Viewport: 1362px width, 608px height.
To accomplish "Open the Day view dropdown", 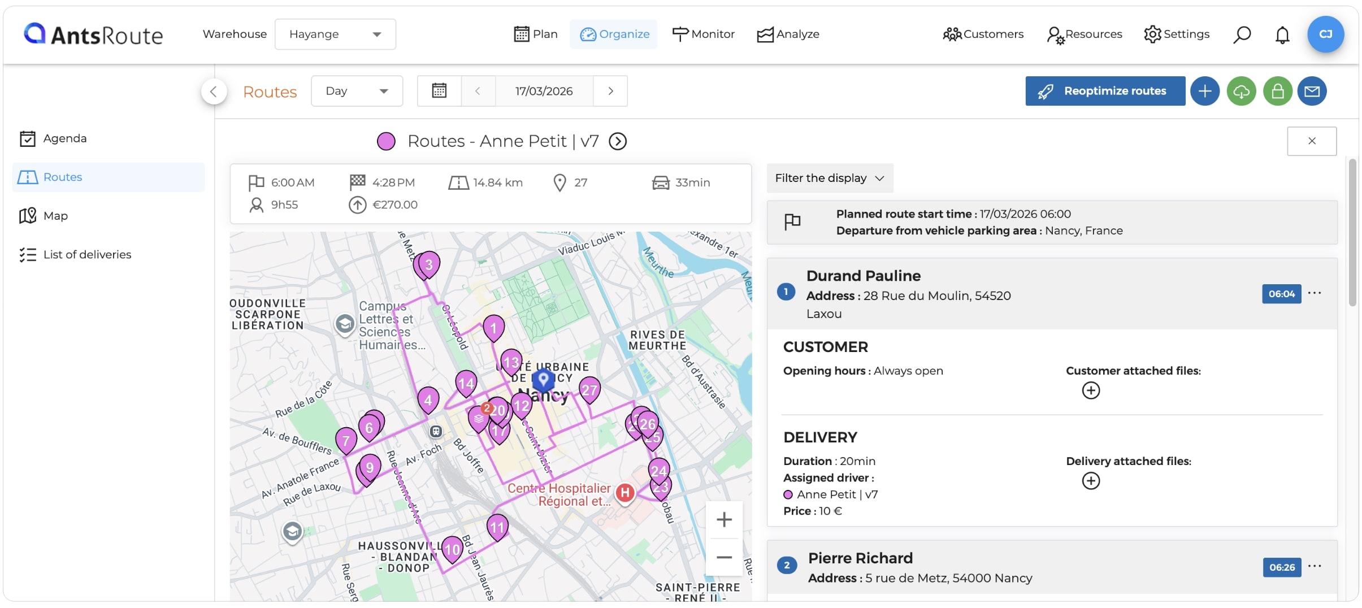I will coord(357,91).
